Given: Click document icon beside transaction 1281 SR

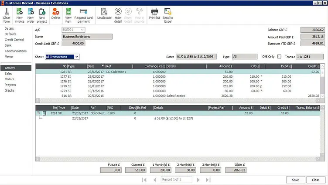Looking at the screenshot, I should coord(44,113).
